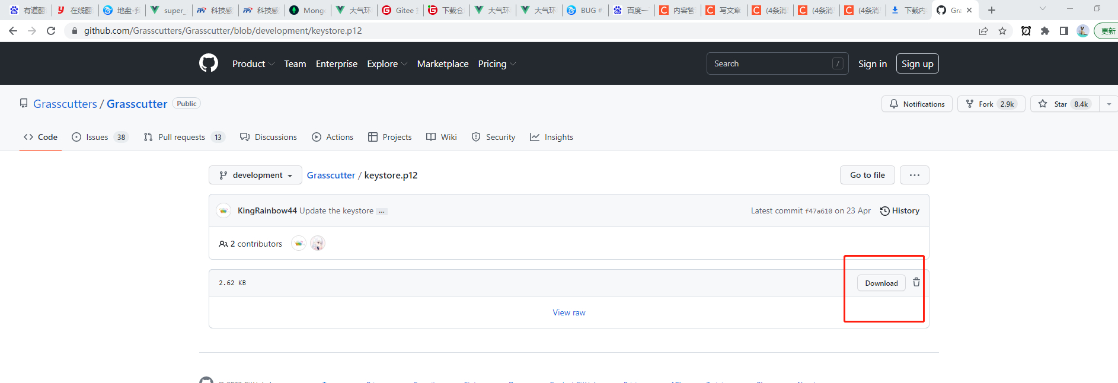
Task: Click the Sign in link
Action: pyautogui.click(x=873, y=63)
